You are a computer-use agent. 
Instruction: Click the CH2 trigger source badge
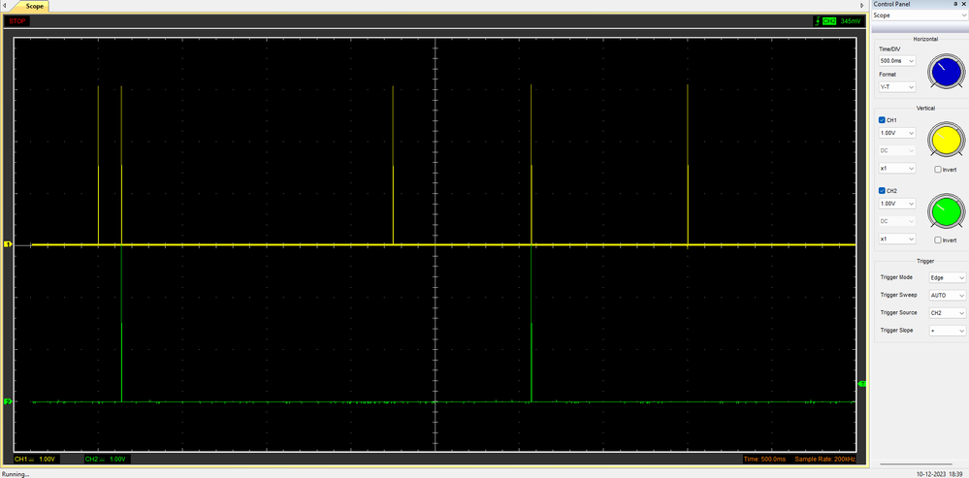[828, 21]
